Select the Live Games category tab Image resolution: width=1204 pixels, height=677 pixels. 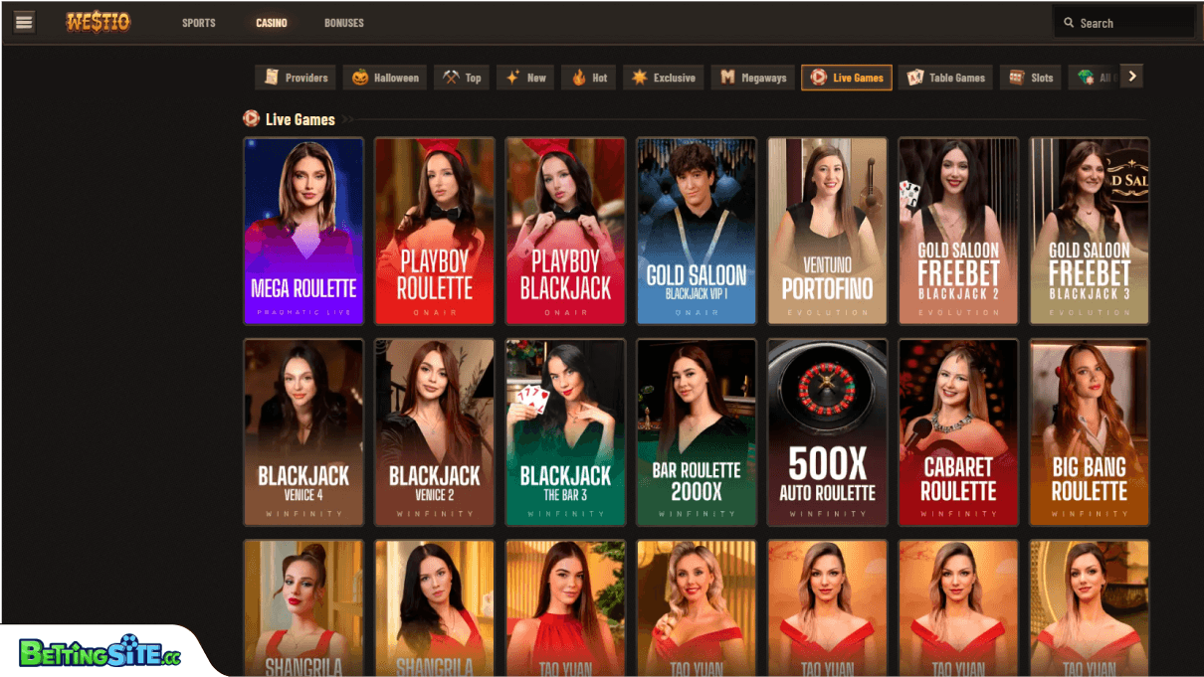coord(847,78)
